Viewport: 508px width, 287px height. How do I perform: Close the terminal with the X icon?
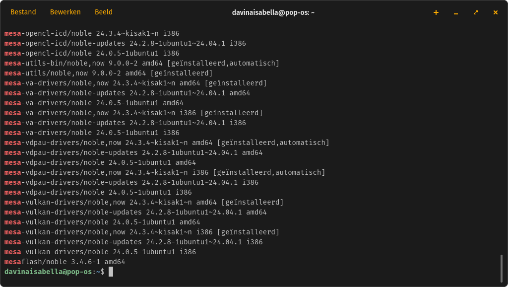click(496, 12)
